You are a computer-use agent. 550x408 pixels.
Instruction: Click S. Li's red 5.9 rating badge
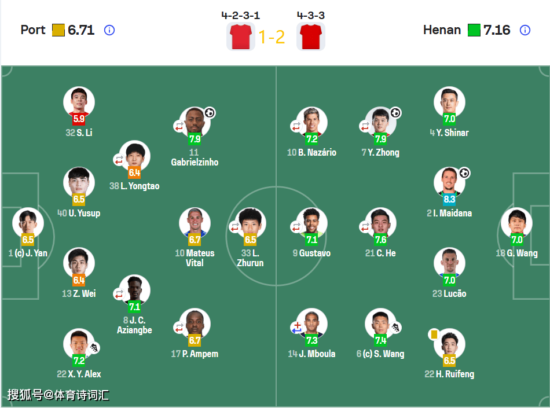coord(79,119)
